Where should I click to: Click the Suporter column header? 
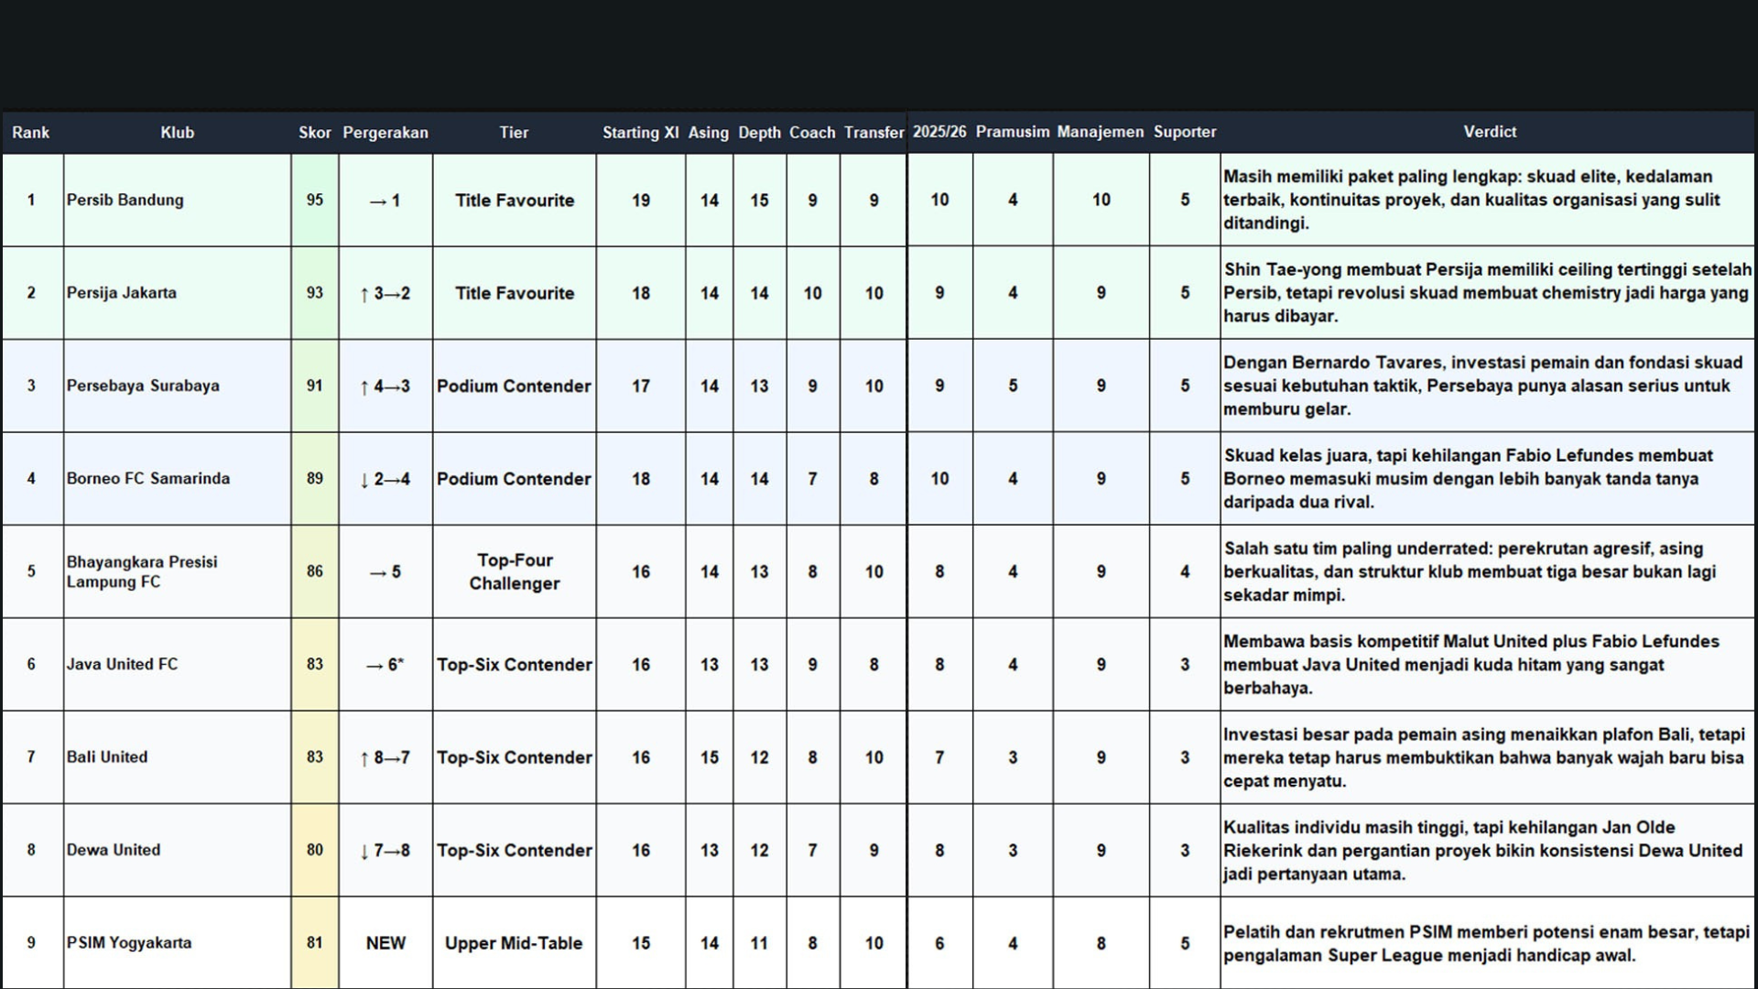(1185, 132)
